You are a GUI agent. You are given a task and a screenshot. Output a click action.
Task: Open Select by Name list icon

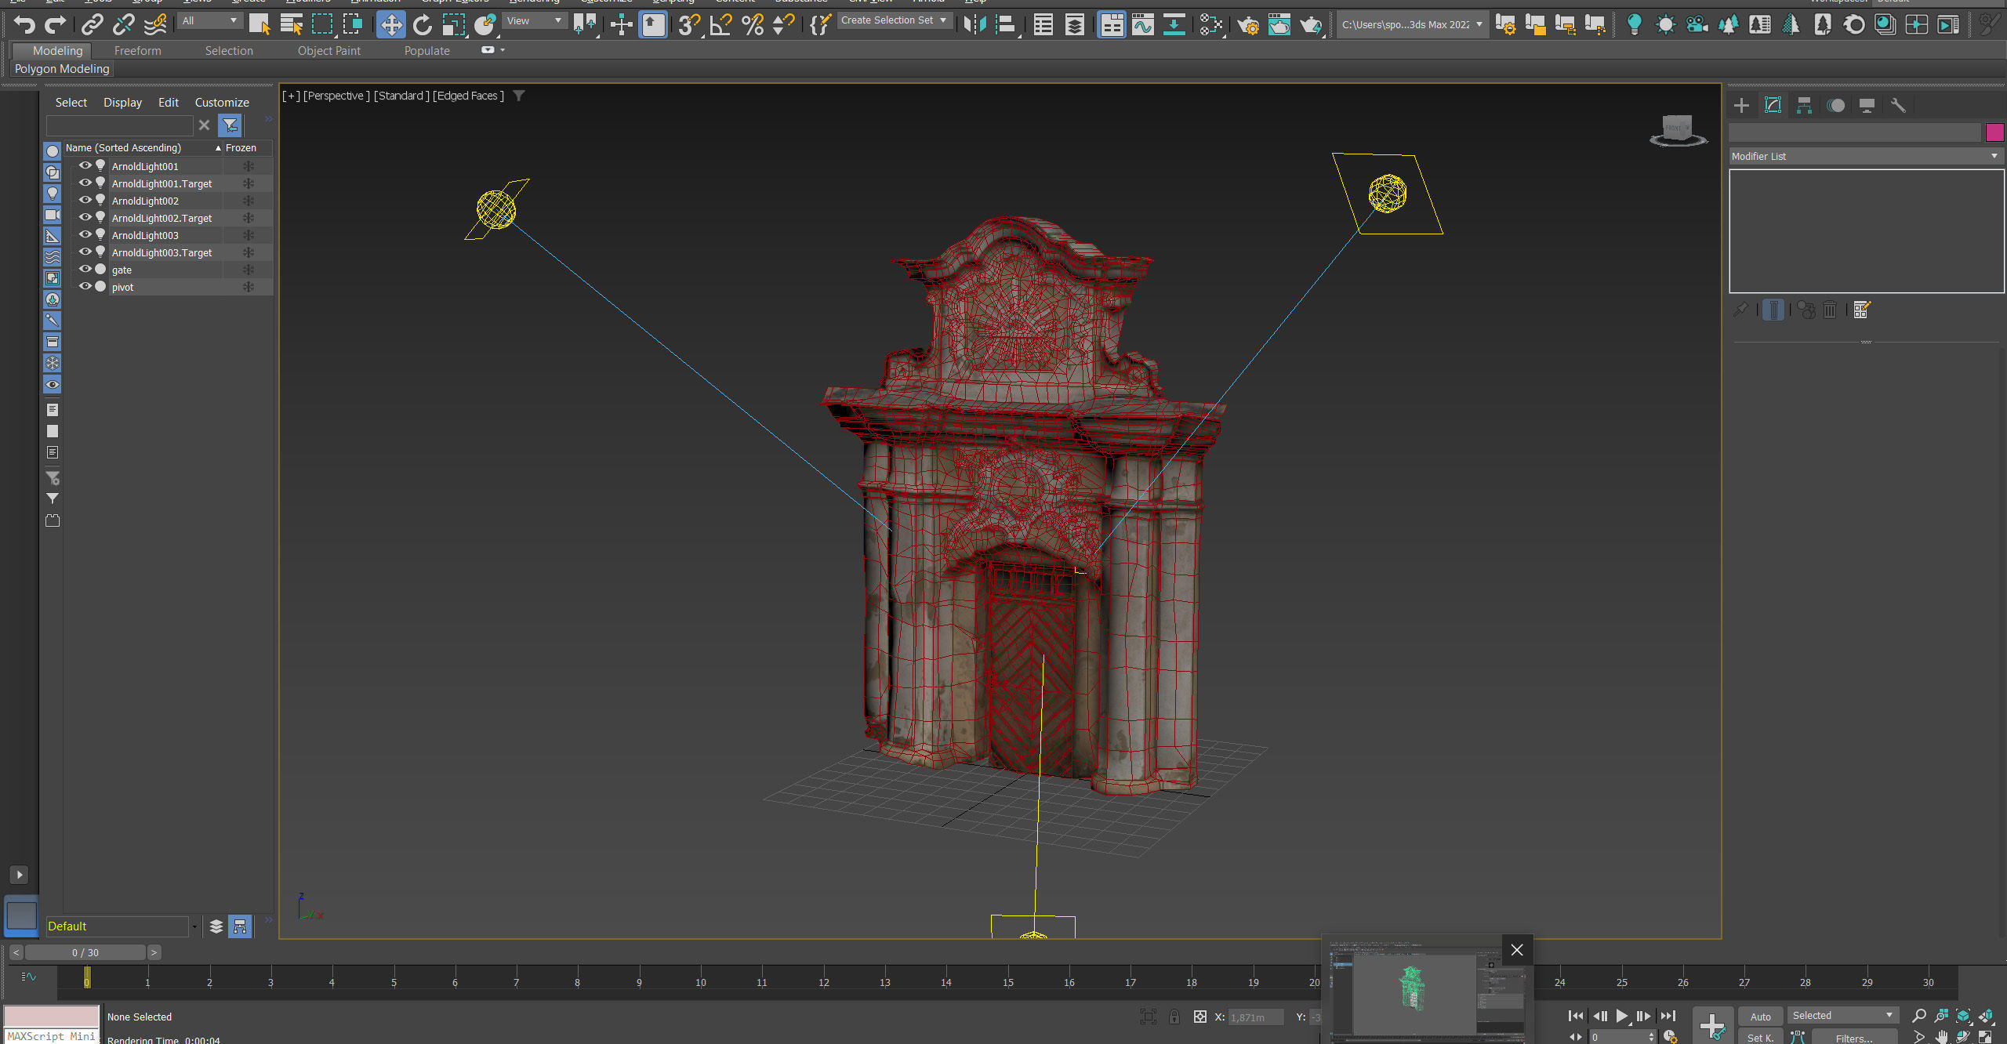[291, 25]
